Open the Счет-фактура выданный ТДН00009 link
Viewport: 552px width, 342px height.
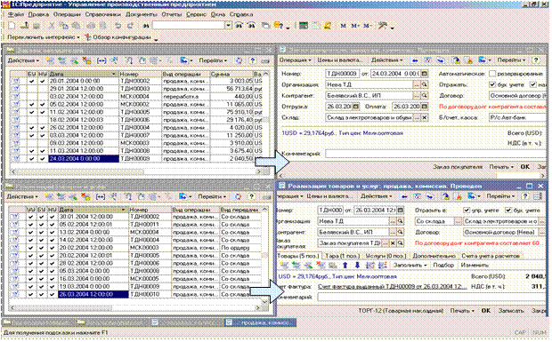pos(392,287)
